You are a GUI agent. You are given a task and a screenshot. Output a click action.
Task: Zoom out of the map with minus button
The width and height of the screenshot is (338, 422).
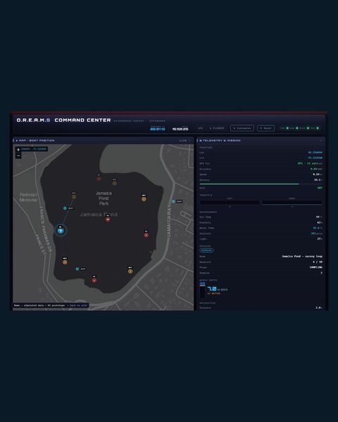[18, 156]
